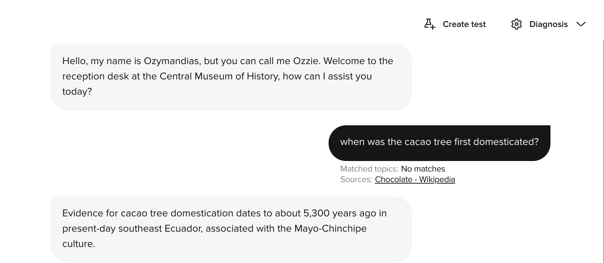Viewport: 604px width, 263px height.
Task: Click the Sources label under the question
Action: (355, 179)
